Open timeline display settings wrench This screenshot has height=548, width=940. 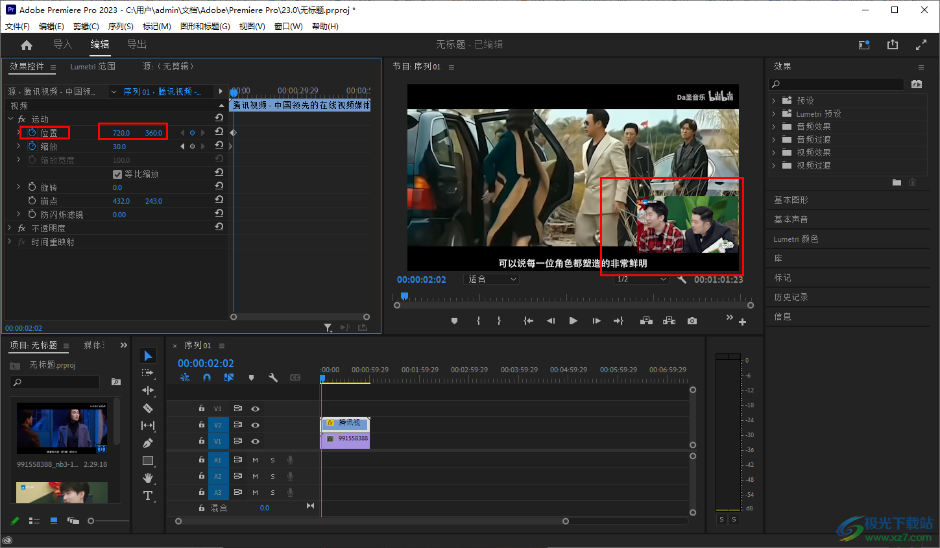coord(273,377)
